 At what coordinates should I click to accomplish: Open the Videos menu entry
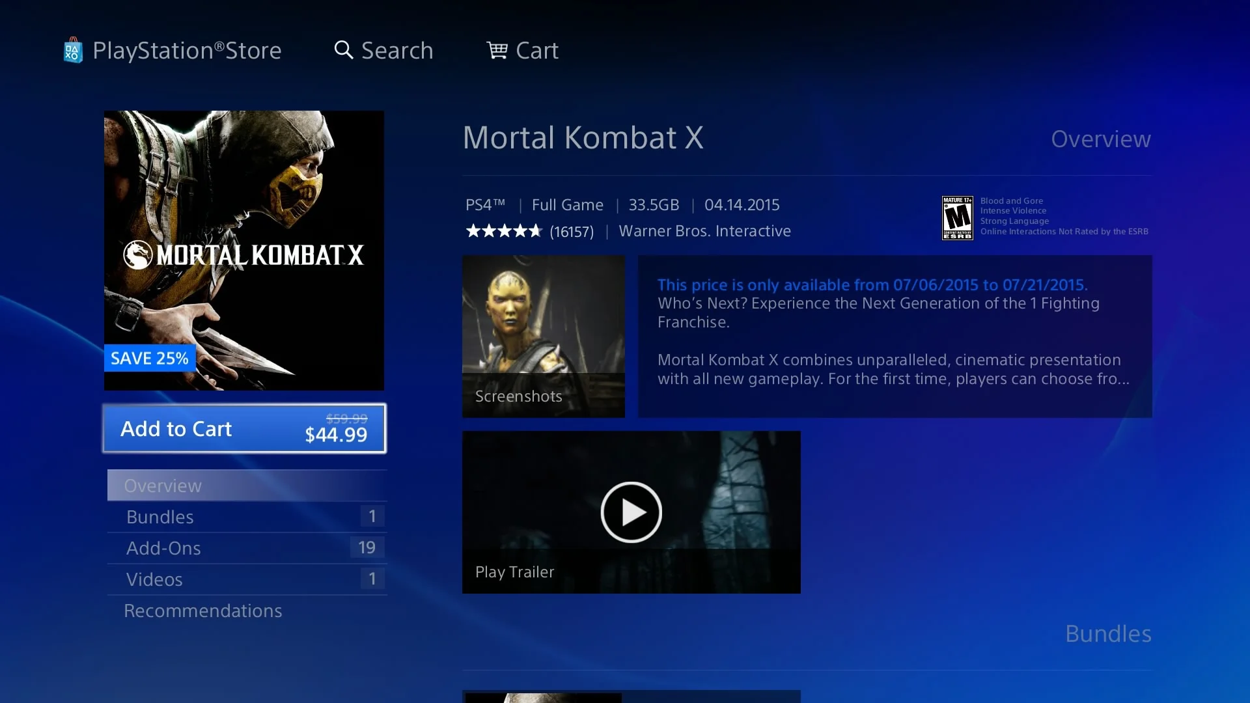point(247,579)
